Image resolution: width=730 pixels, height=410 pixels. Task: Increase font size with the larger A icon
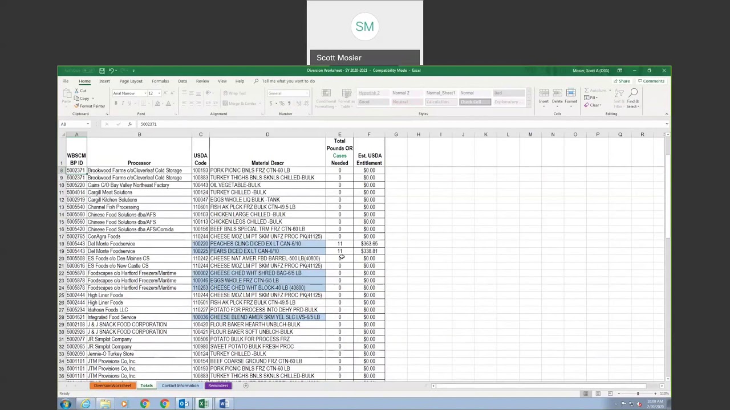165,93
